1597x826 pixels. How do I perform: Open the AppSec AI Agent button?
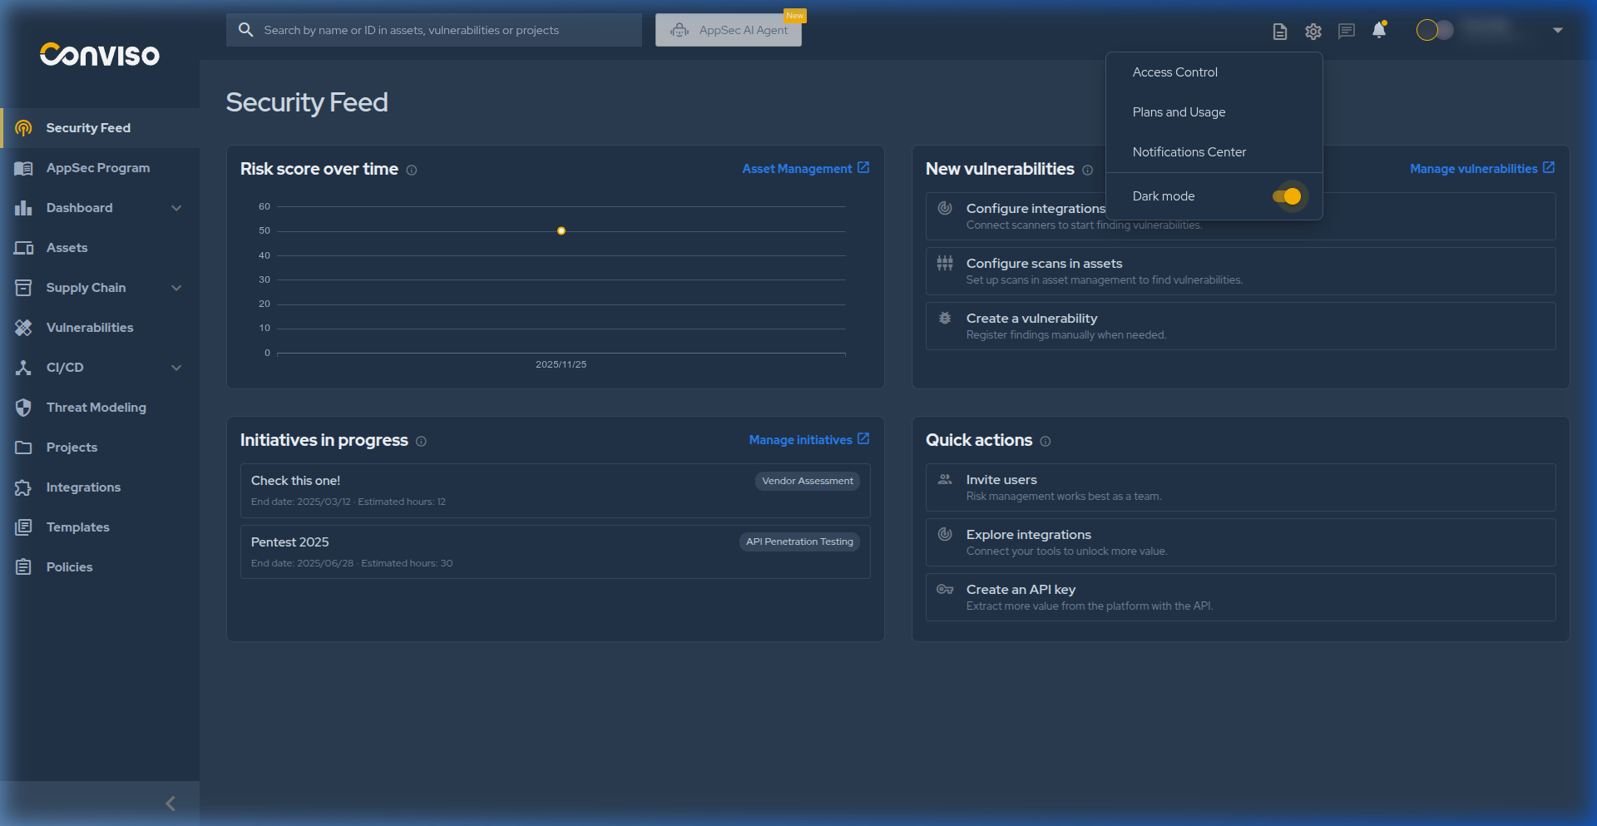[729, 31]
